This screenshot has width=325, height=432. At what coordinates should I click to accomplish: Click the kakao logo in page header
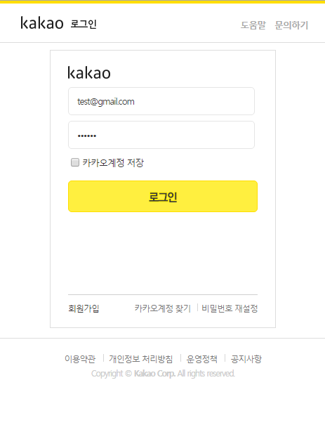pos(42,23)
